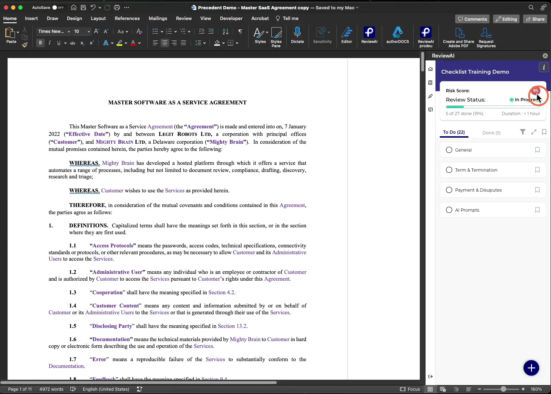Open the References ribbon tab
Image resolution: width=551 pixels, height=394 pixels.
[x=127, y=19]
